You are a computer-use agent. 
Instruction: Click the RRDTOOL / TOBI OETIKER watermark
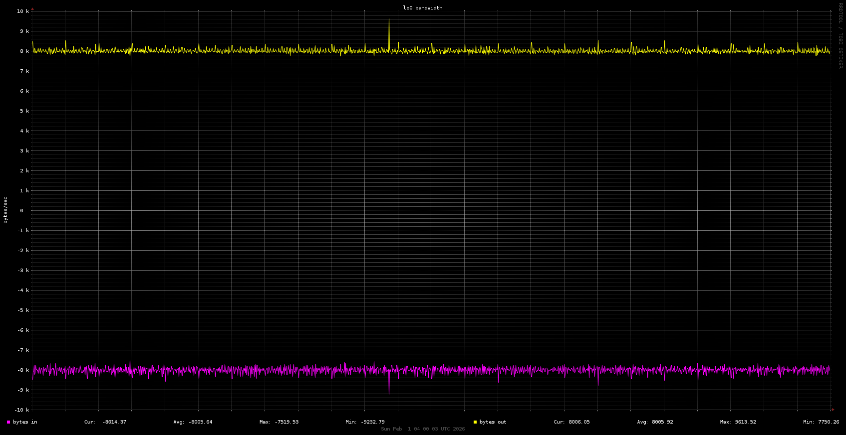coord(840,35)
